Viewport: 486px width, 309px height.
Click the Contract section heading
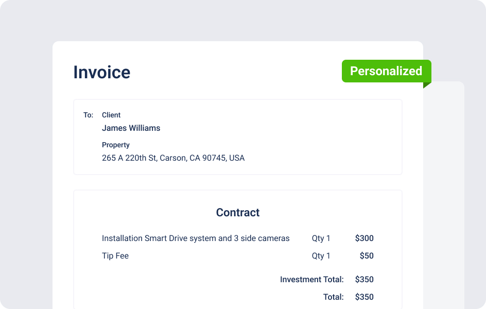coord(238,213)
